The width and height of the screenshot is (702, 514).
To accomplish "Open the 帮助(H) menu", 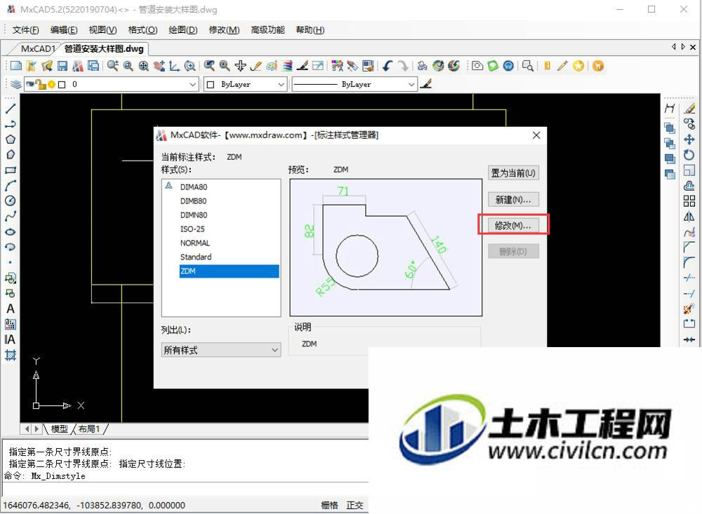I will (x=310, y=30).
